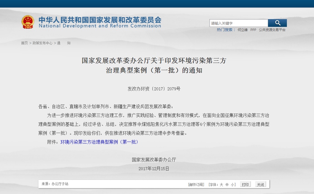
Task: Open hot search link PPP
Action: pos(253,30)
